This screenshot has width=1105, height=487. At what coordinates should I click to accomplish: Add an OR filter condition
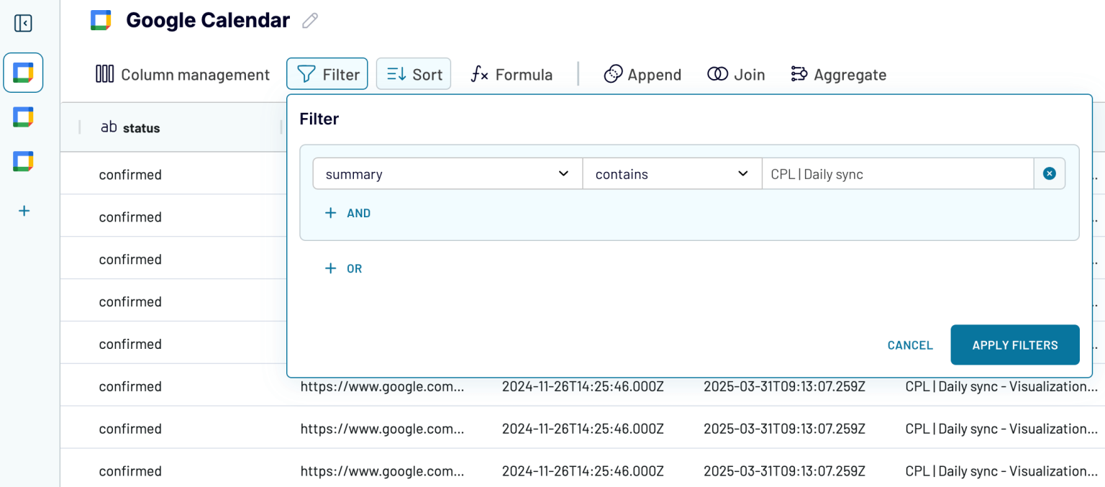[343, 268]
